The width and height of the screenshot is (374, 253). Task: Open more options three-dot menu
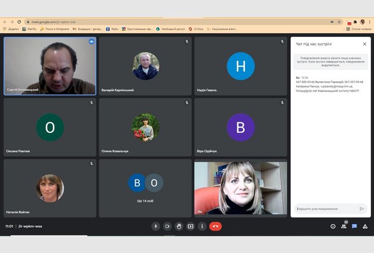coord(201,226)
